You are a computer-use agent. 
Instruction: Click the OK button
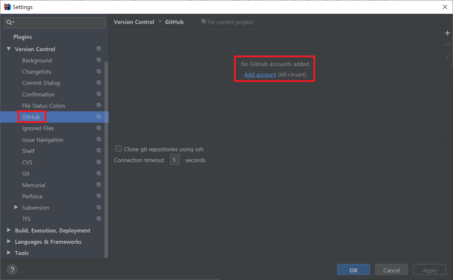(x=354, y=270)
